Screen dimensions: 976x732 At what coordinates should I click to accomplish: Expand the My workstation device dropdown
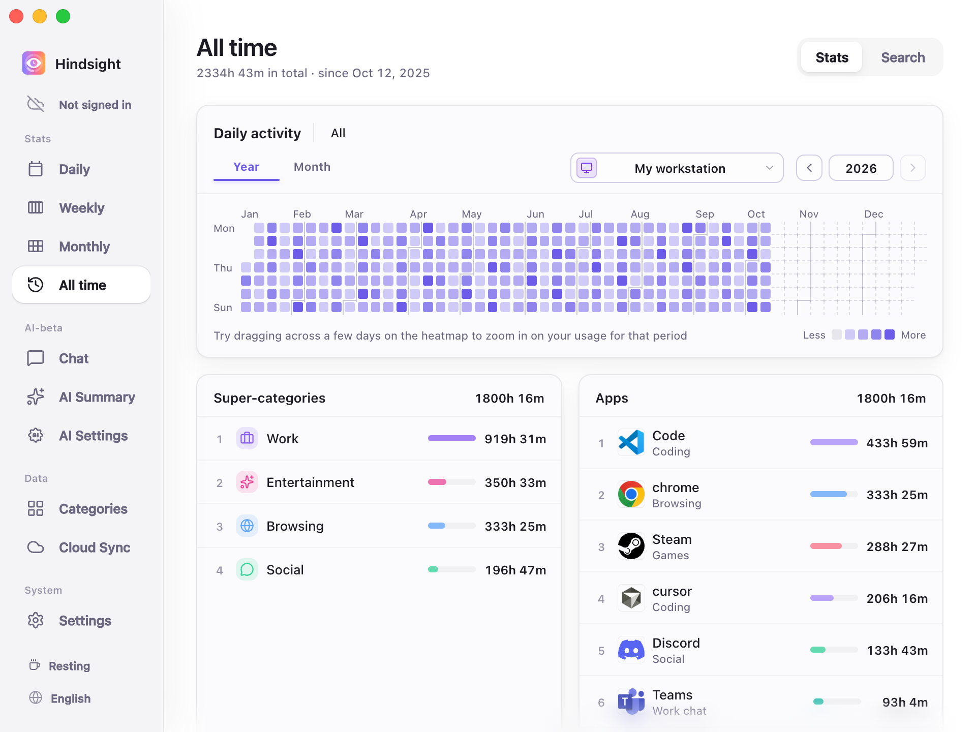[677, 168]
